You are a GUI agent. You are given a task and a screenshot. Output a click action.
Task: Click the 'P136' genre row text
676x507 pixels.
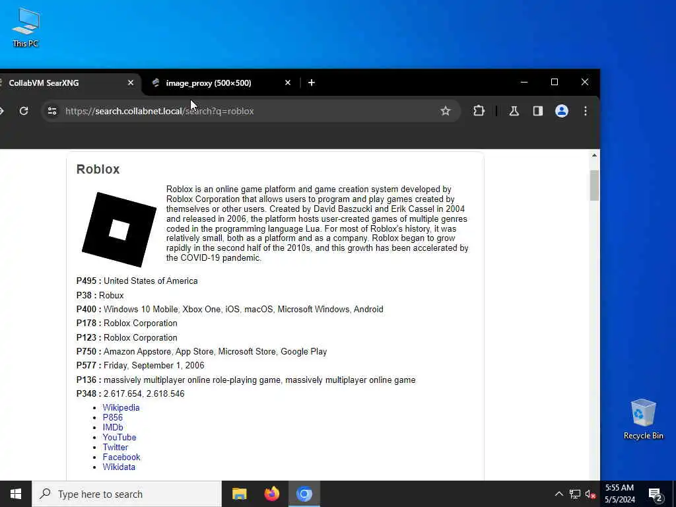pyautogui.click(x=246, y=380)
